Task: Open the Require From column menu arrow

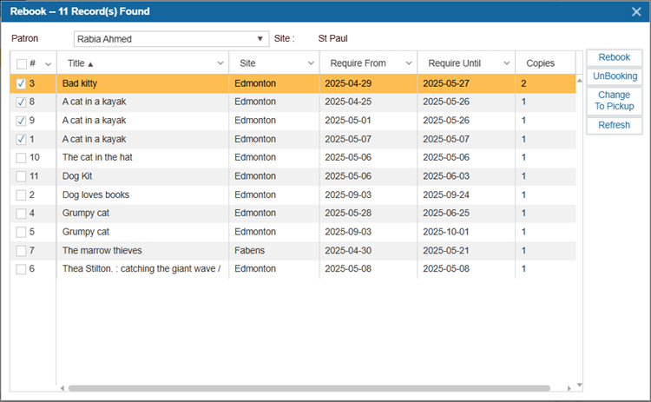Action: [x=406, y=63]
